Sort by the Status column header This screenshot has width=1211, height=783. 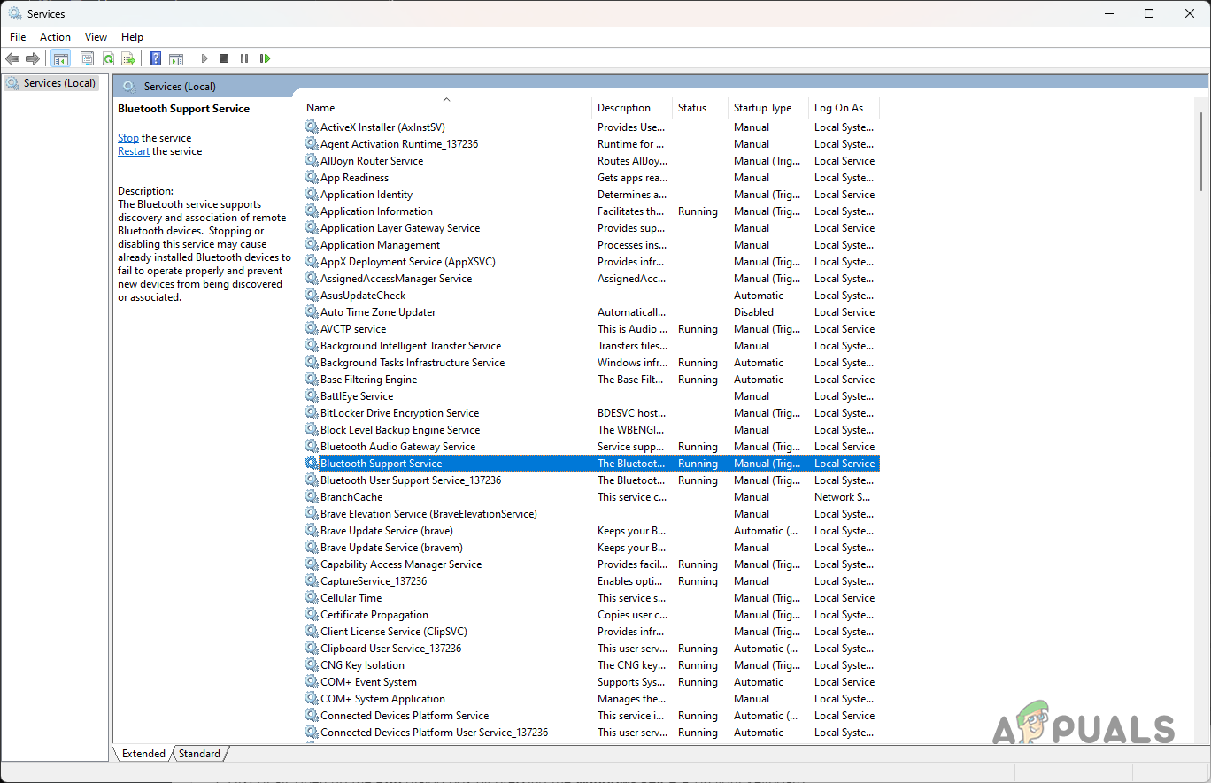point(692,108)
